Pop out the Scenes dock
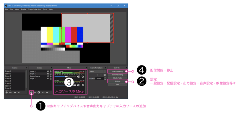 click(x=27, y=68)
